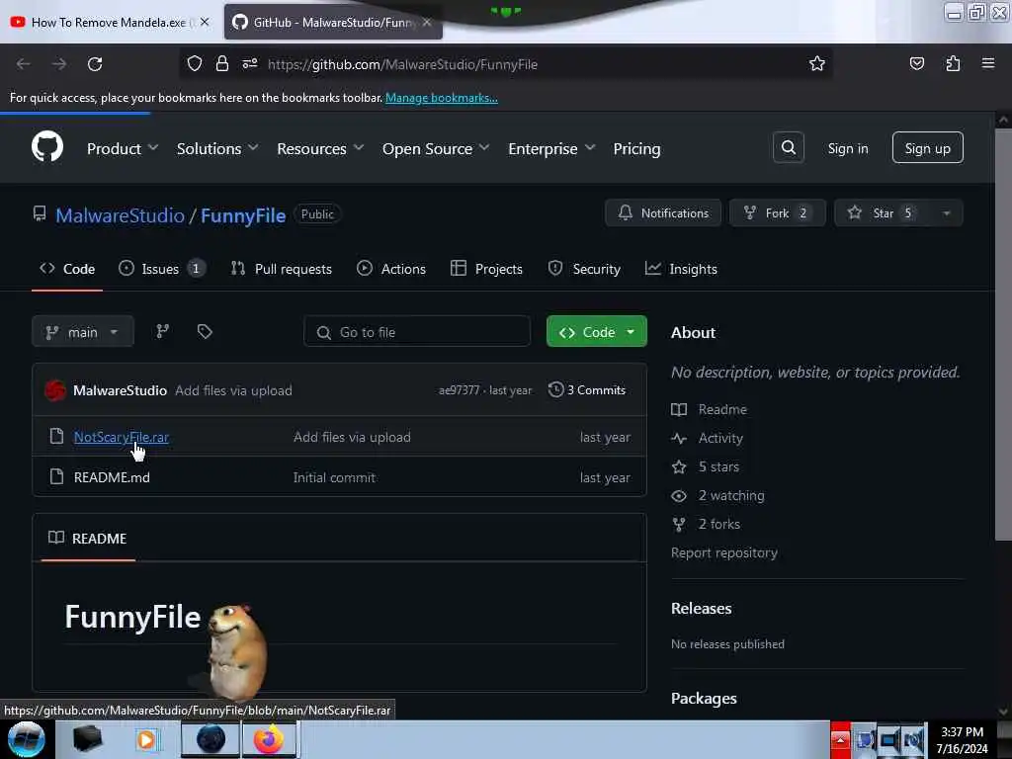The image size is (1012, 759).
Task: Click the MalwareStudio avatar in commit row
Action: point(55,389)
